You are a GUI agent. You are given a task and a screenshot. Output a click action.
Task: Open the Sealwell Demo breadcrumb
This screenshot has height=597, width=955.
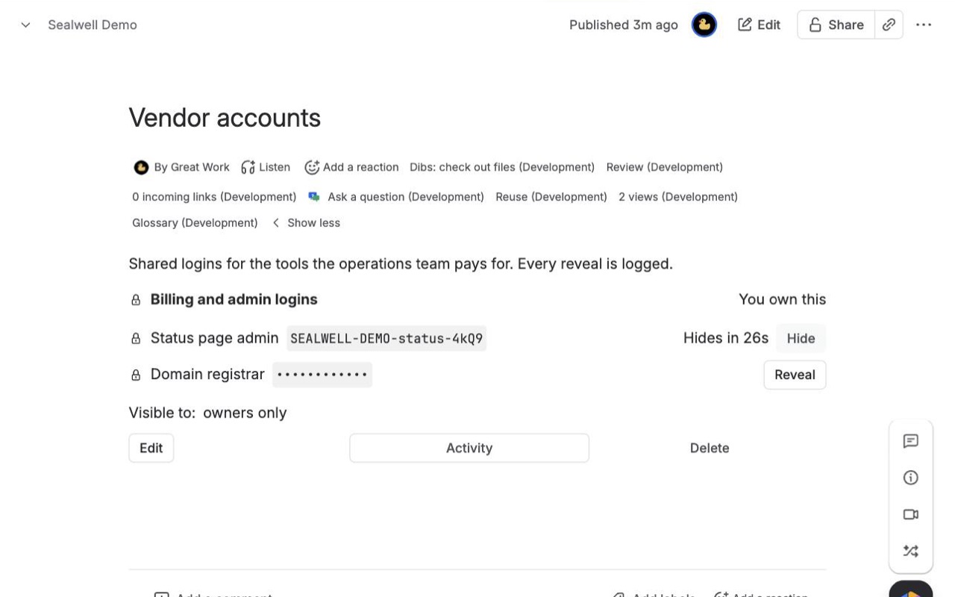[x=93, y=25]
